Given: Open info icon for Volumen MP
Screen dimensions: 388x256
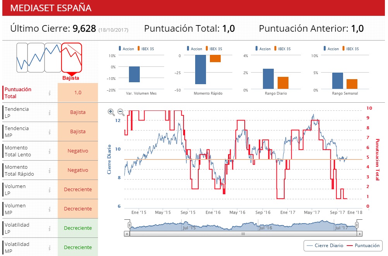Looking at the screenshot, I should tap(50, 209).
